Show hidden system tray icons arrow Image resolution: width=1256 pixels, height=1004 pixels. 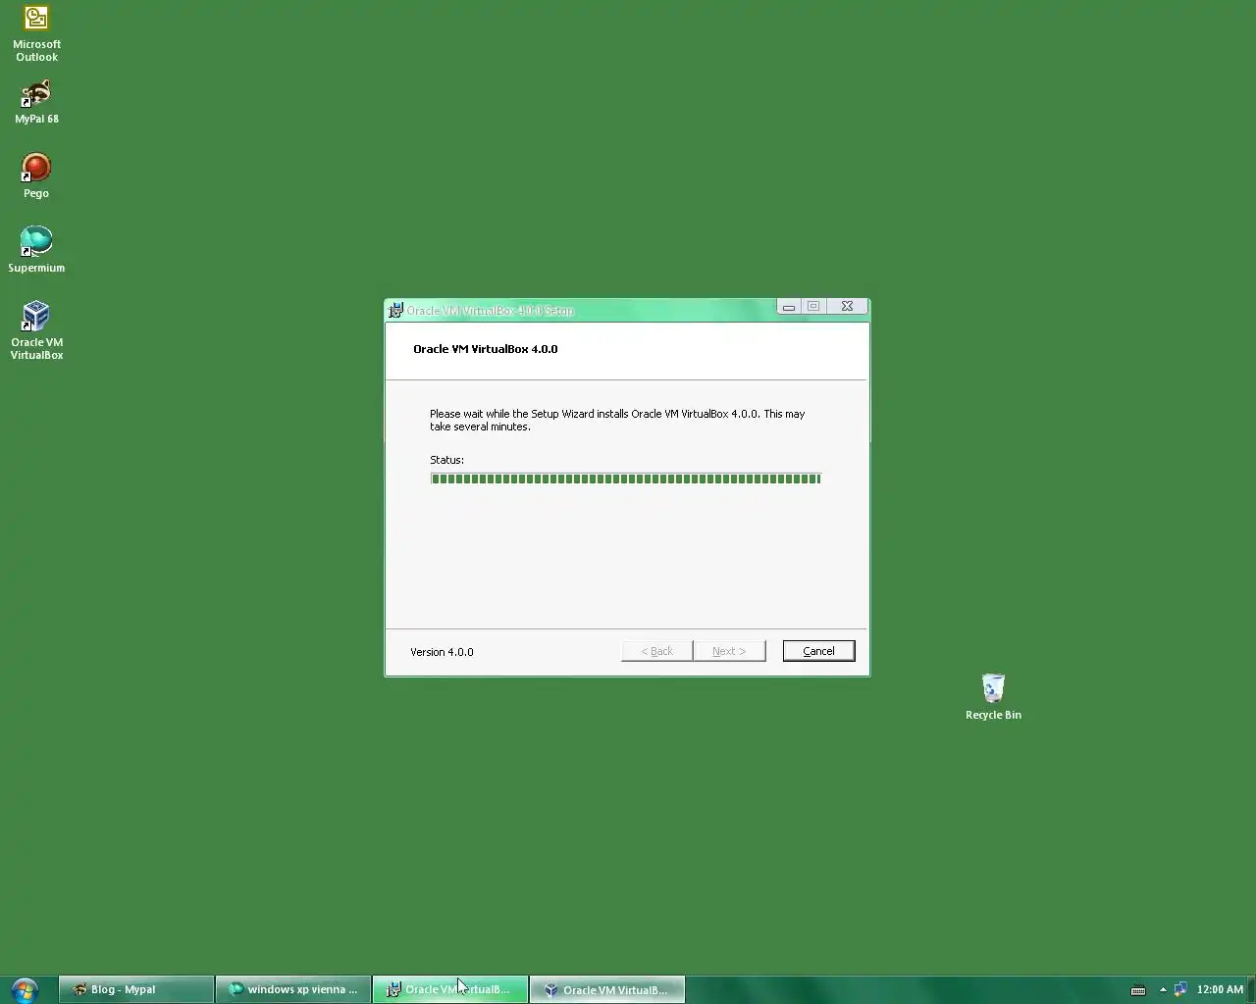click(1163, 989)
